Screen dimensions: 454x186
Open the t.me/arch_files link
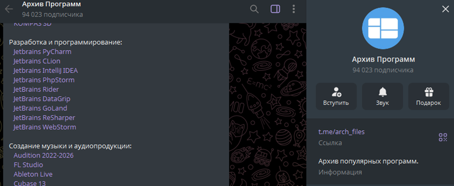[341, 132]
